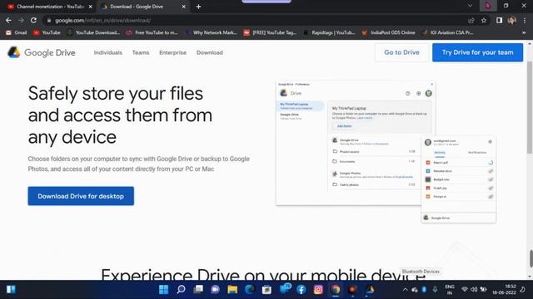Click the page vertical scrollbar thumb
This screenshot has width=533, height=299.
(530, 107)
